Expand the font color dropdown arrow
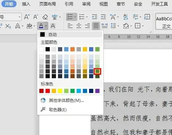This screenshot has width=172, height=135. (x=46, y=26)
